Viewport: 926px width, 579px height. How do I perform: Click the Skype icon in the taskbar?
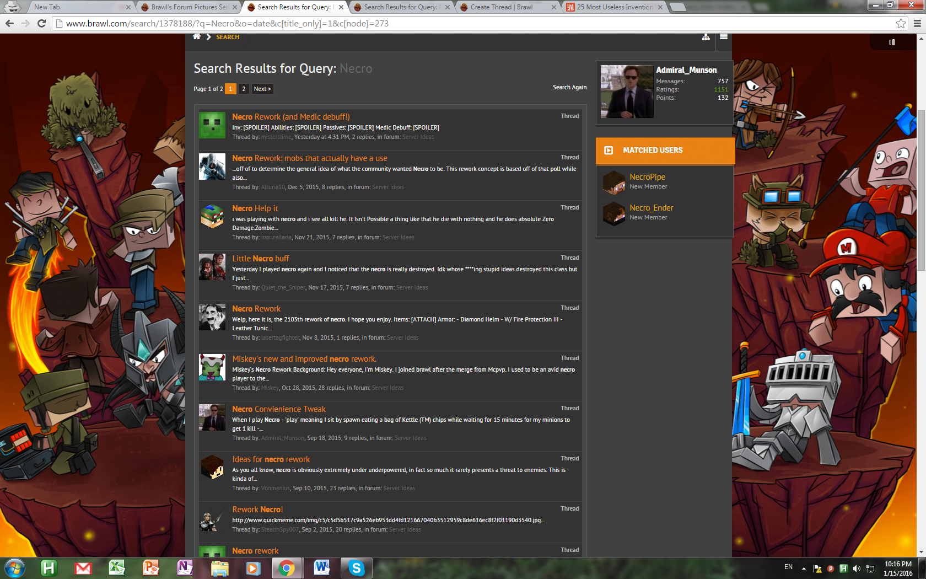point(357,568)
